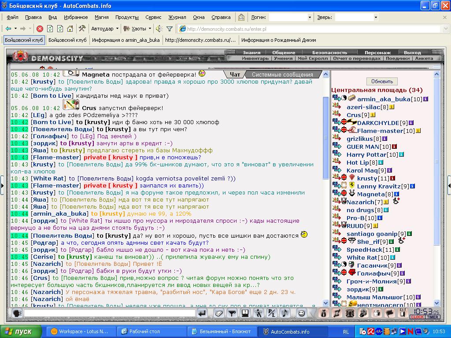
Task: Click the floppy disk save icon in chat bar
Action: 245,313
